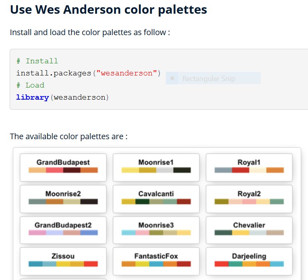Pick the red swatch in Royal1
The image size is (308, 280).
[x=240, y=170]
